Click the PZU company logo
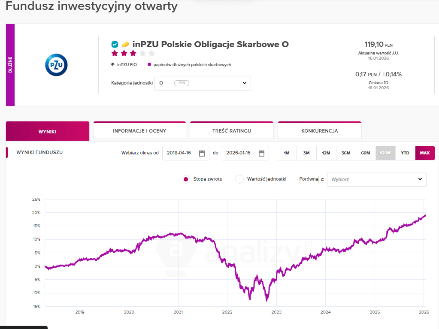This screenshot has height=329, width=439. [56, 65]
